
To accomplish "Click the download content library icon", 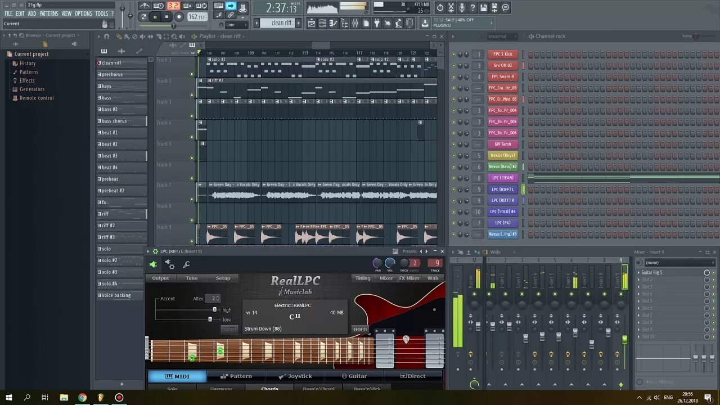I will pos(425,23).
